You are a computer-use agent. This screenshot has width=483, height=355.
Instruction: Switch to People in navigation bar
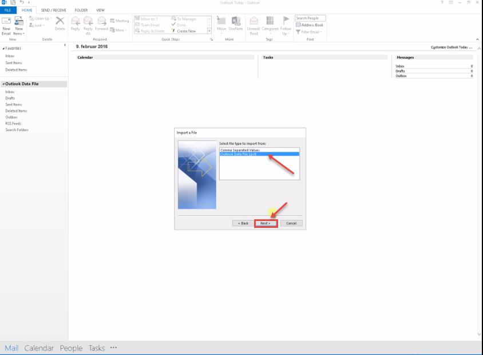point(71,348)
